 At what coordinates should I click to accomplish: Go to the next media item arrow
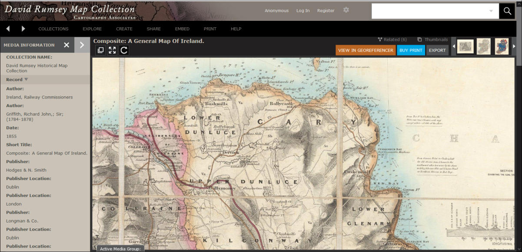pyautogui.click(x=23, y=29)
